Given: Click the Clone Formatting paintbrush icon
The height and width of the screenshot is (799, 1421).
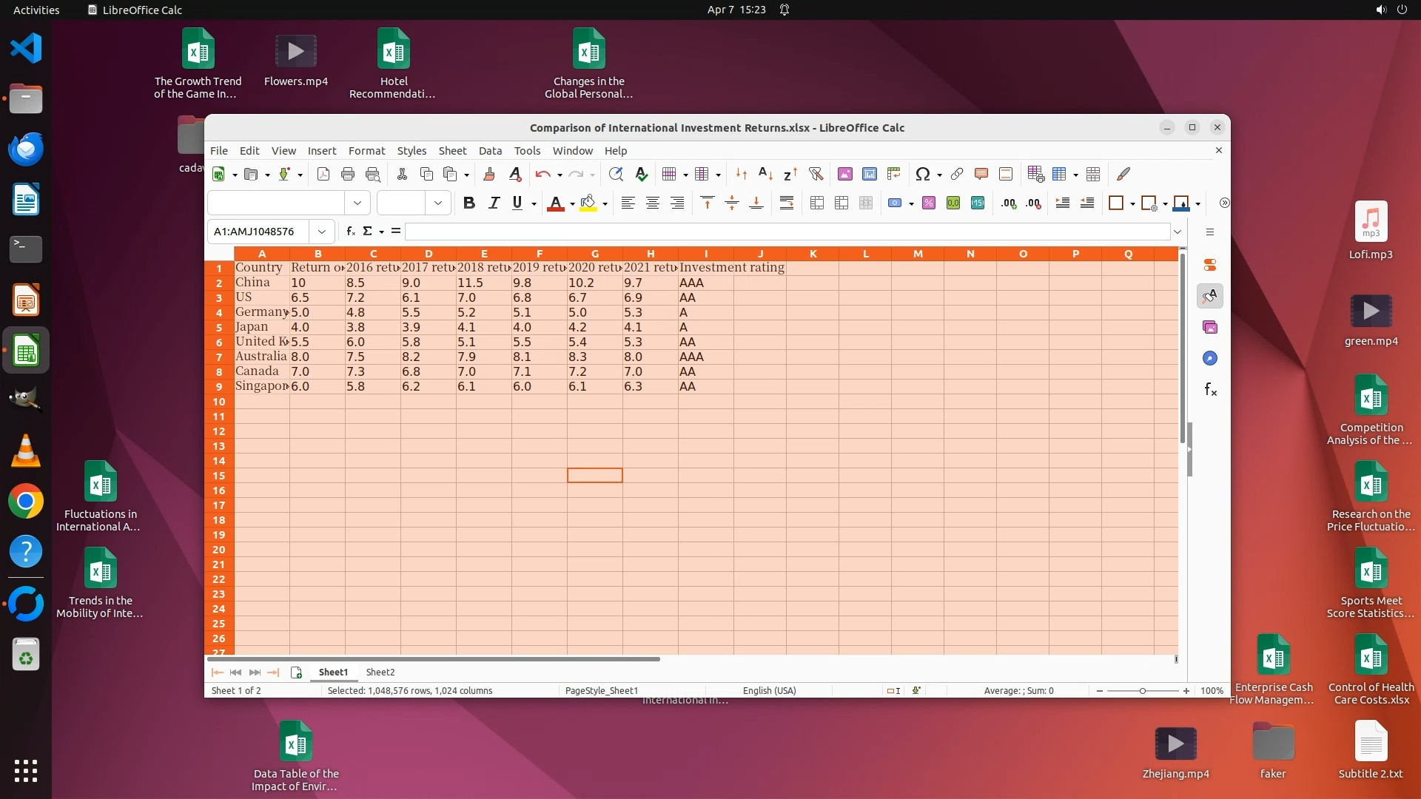Looking at the screenshot, I should [488, 175].
